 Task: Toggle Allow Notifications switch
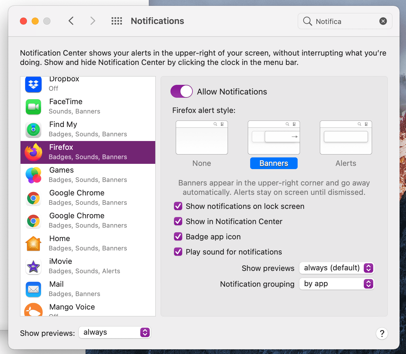pos(182,91)
